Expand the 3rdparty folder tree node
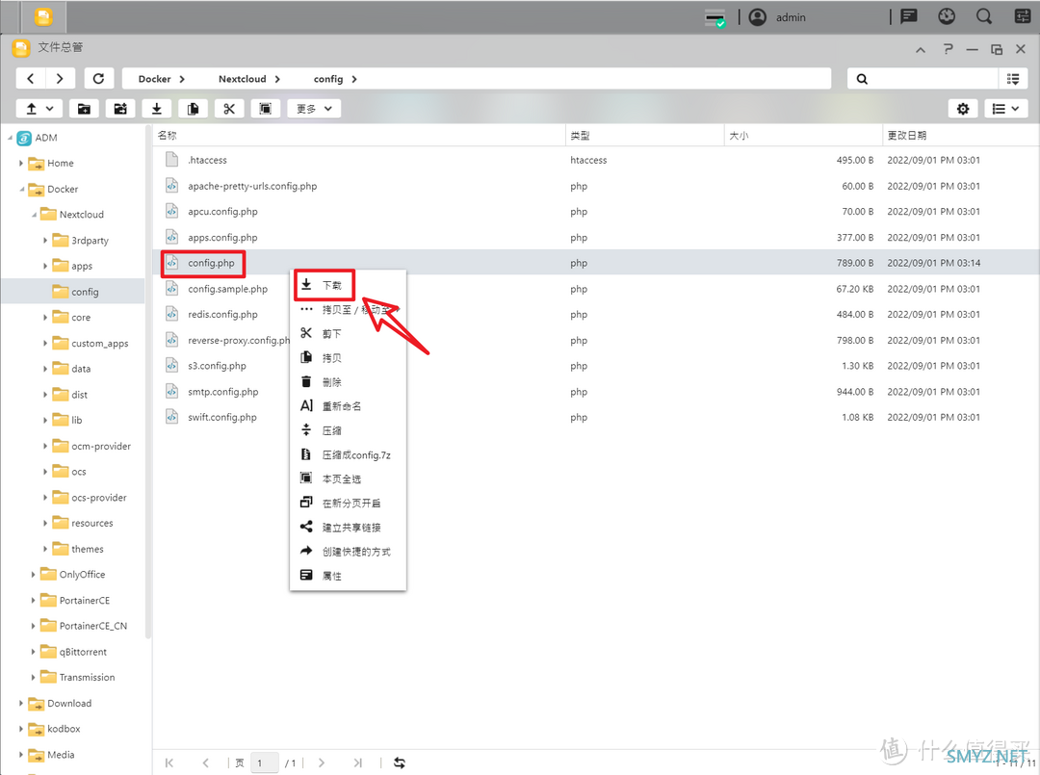 pyautogui.click(x=45, y=240)
